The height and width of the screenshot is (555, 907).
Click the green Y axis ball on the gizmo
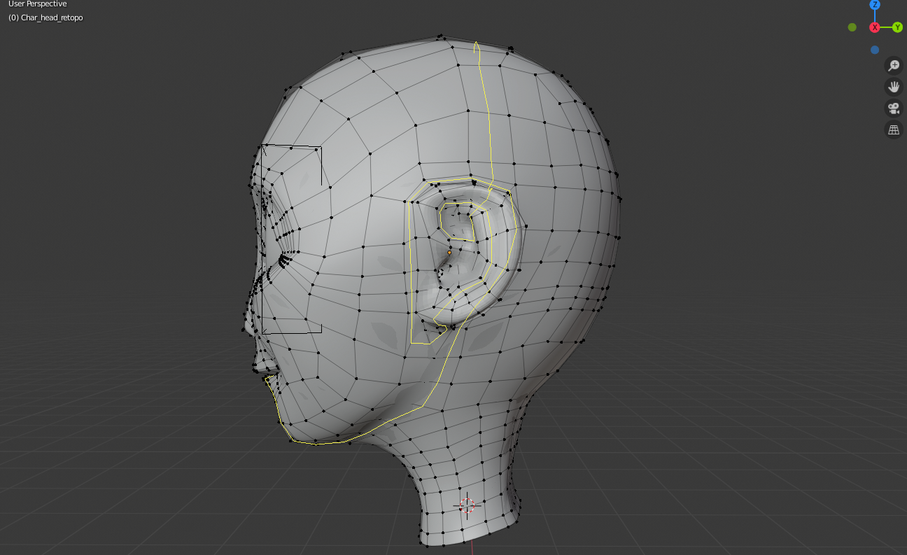tap(897, 27)
